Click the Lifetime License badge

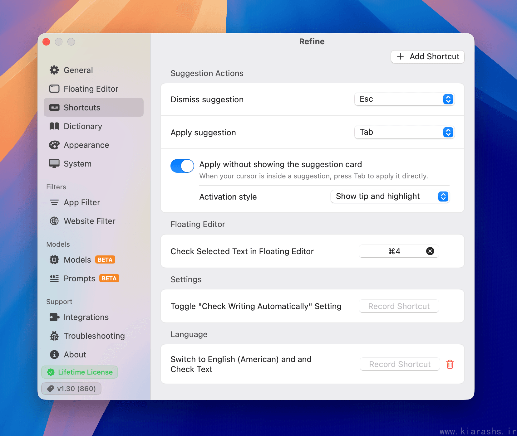pos(80,372)
